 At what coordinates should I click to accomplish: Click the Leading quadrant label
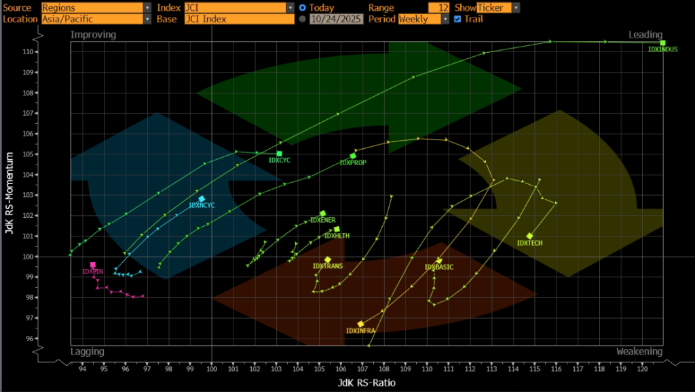(645, 35)
